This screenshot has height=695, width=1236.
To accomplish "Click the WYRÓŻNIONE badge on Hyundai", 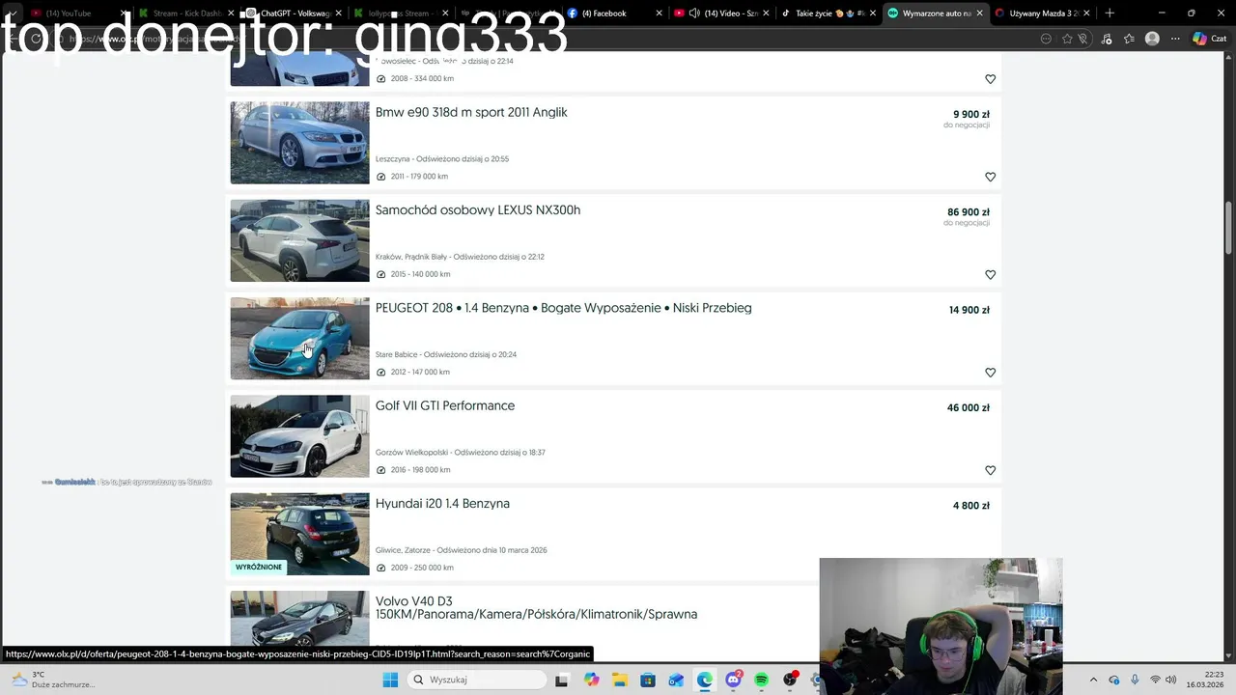I will (x=259, y=568).
